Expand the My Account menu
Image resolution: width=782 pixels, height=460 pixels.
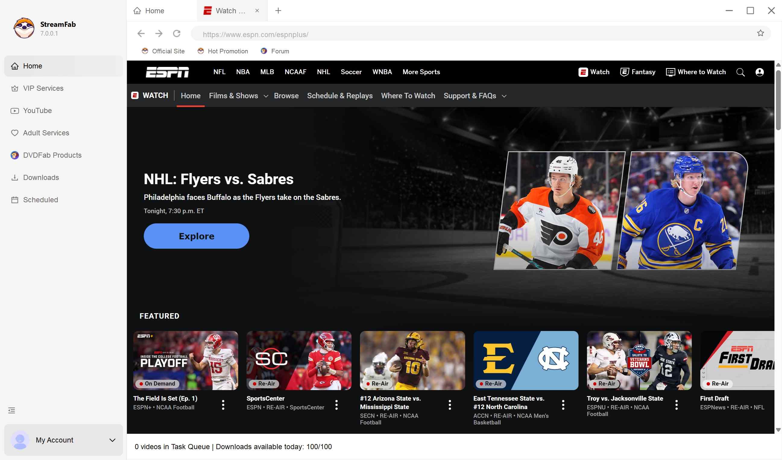(x=112, y=440)
